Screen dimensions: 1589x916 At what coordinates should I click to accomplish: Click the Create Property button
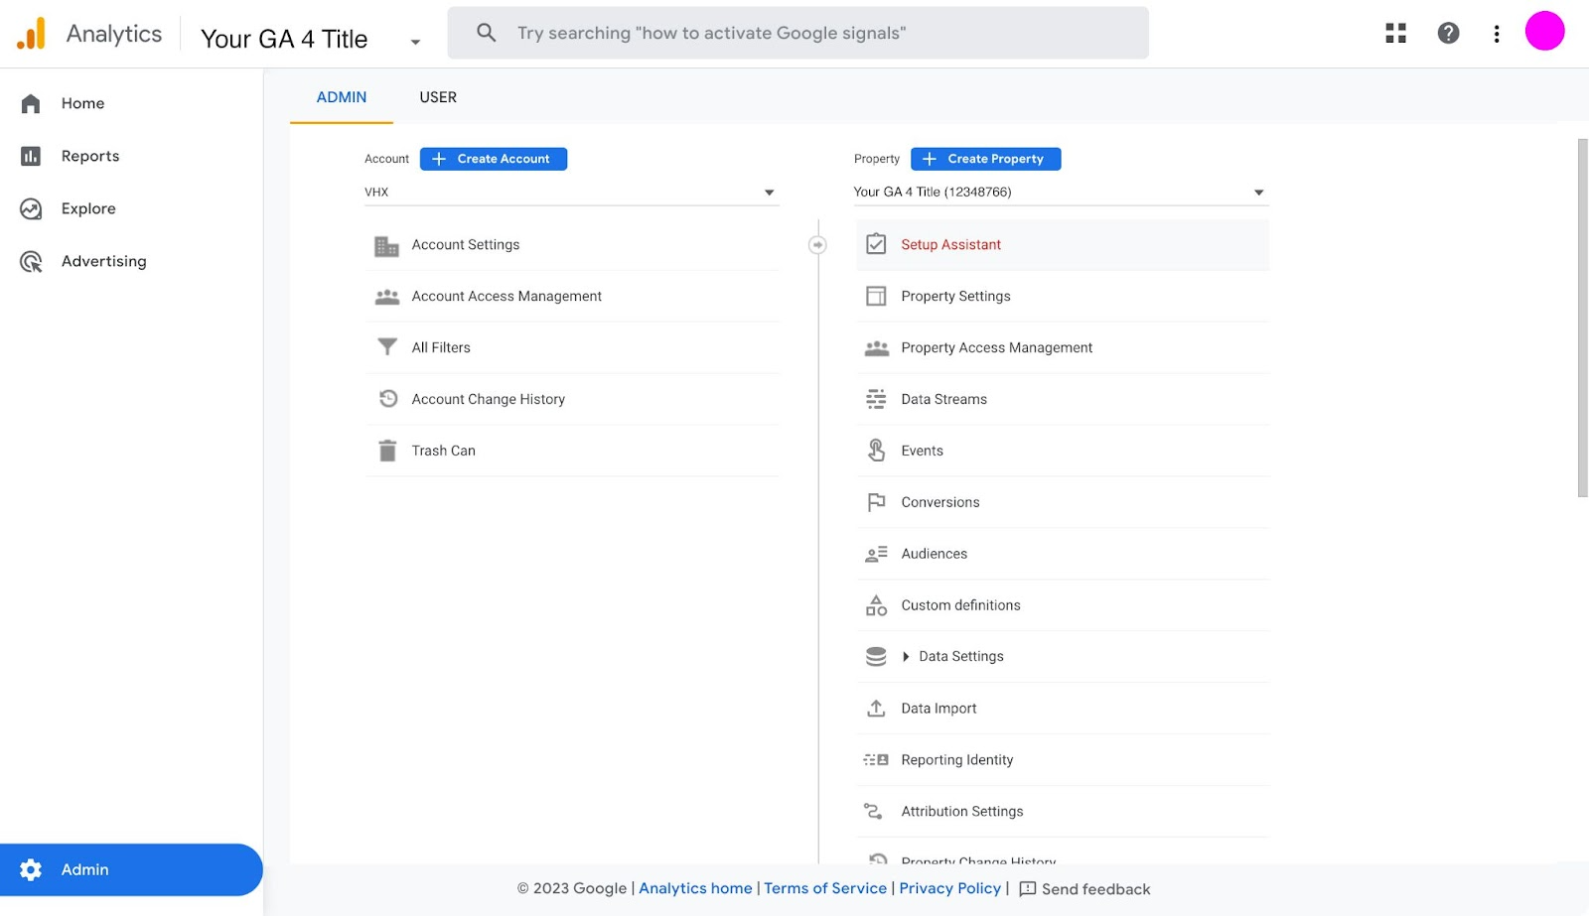point(985,159)
